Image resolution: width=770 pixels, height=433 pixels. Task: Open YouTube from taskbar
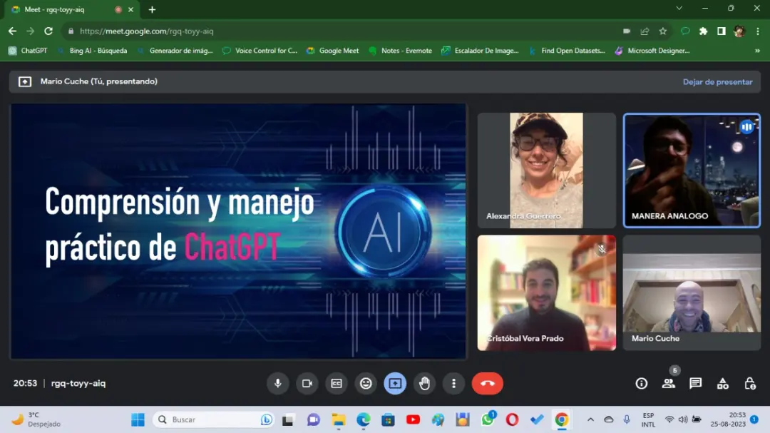413,419
